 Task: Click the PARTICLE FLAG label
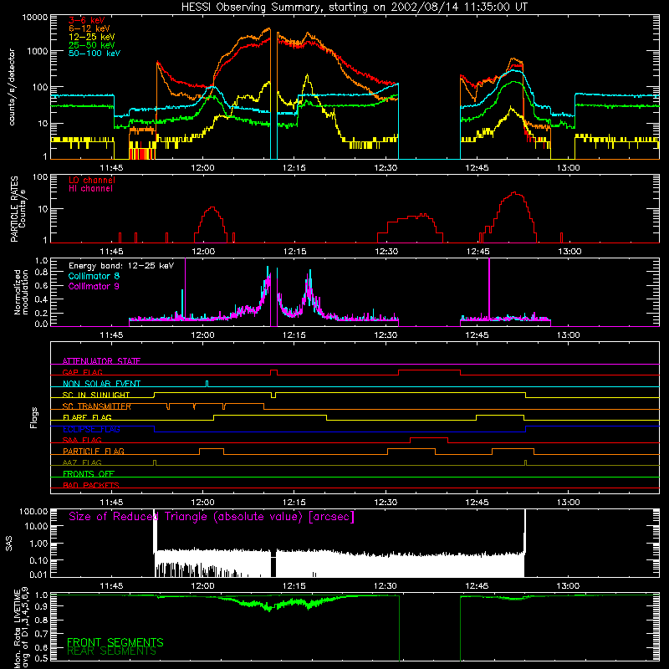(x=94, y=451)
